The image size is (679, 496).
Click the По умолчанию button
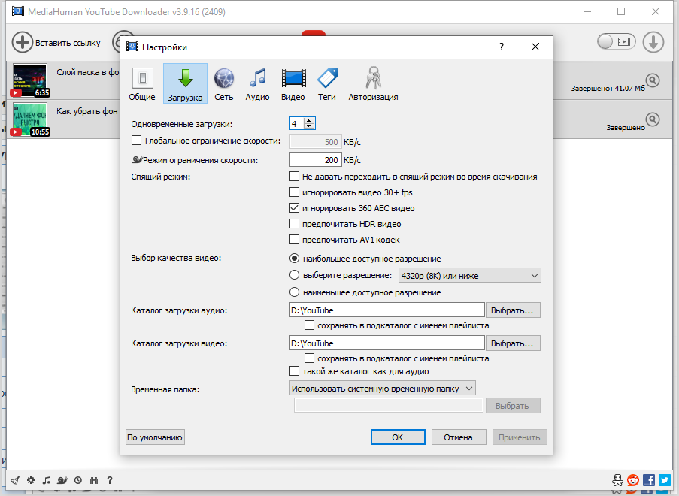click(x=155, y=437)
